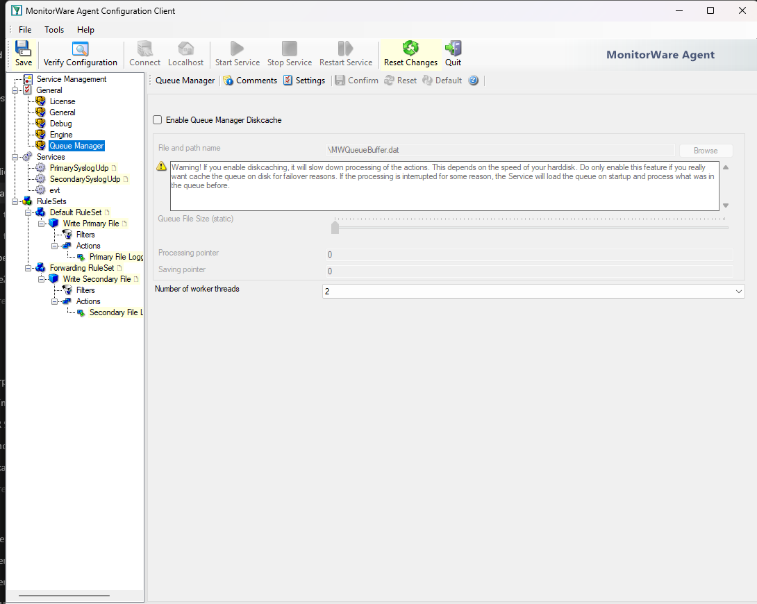Viewport: 757px width, 604px height.
Task: Click the tree panel horizontal scrollbar
Action: point(64,595)
